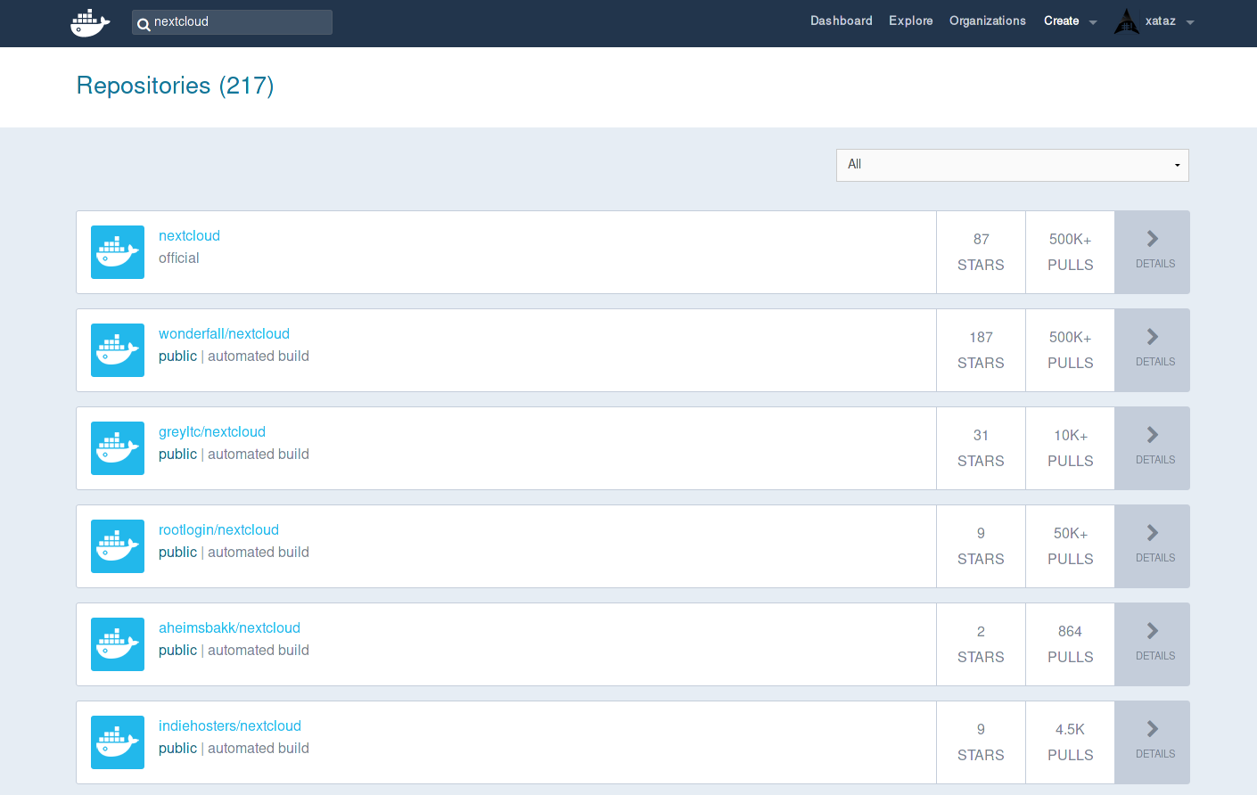Image resolution: width=1257 pixels, height=795 pixels.
Task: View details for rootlogin/nextcloud repository
Action: coord(1153,546)
